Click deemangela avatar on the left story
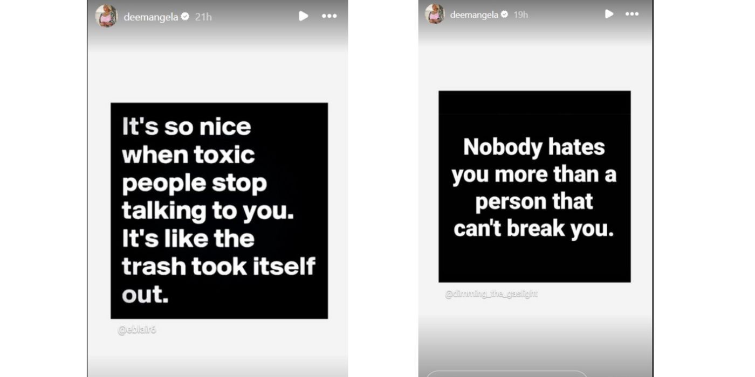The height and width of the screenshot is (377, 755). [106, 16]
